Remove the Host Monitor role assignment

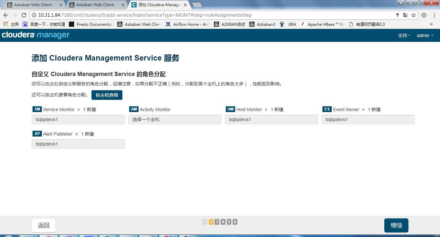tap(266, 110)
